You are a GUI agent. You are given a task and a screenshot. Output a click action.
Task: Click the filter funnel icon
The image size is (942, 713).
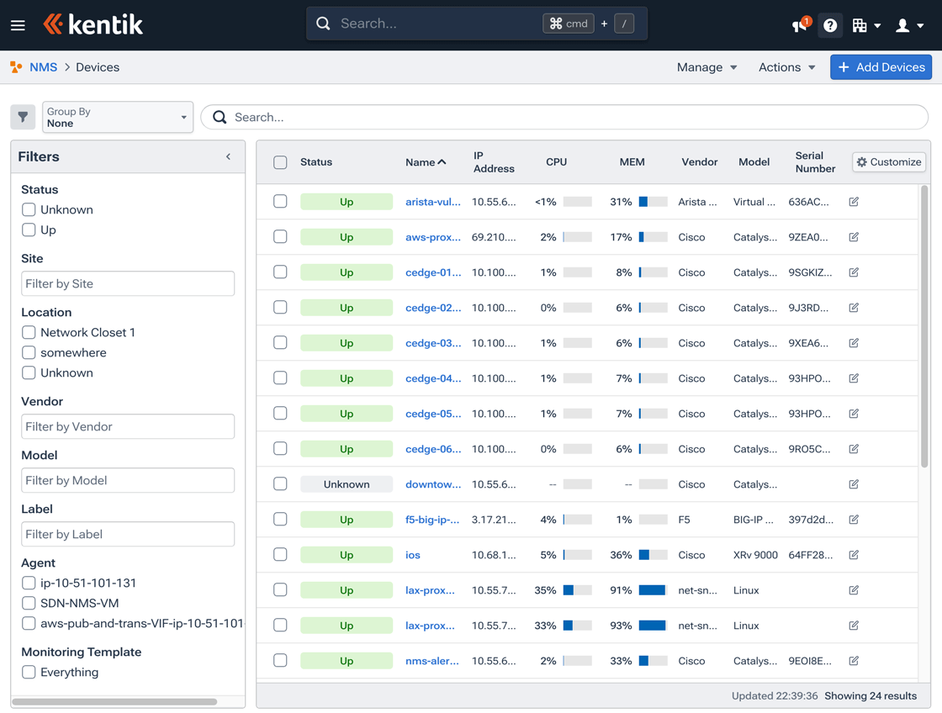(x=23, y=117)
